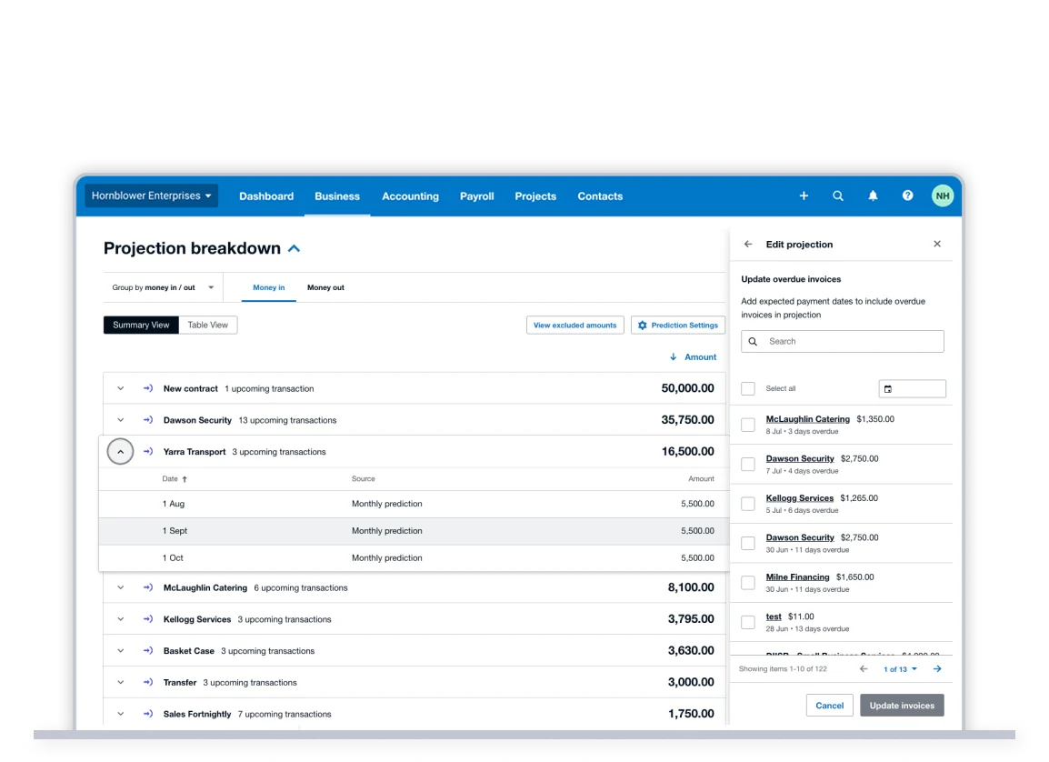Collapse Projection breakdown with the blue chevron
This screenshot has width=1049, height=762.
coord(294,249)
